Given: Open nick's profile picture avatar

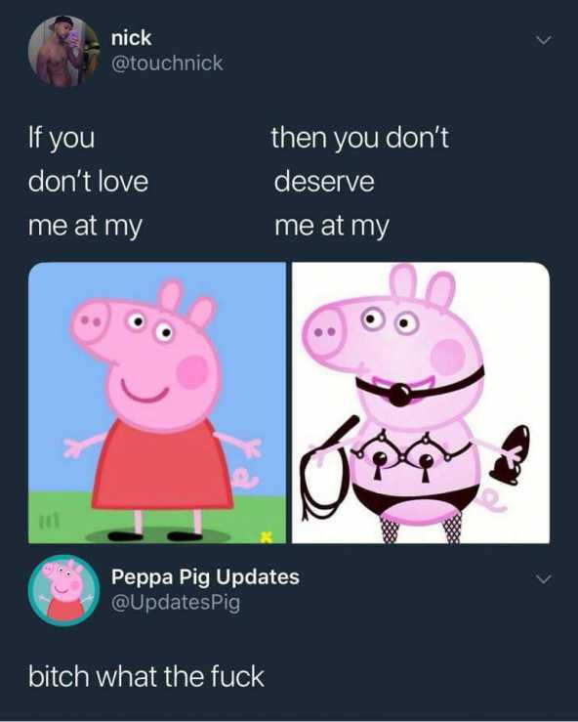Looking at the screenshot, I should (x=64, y=52).
